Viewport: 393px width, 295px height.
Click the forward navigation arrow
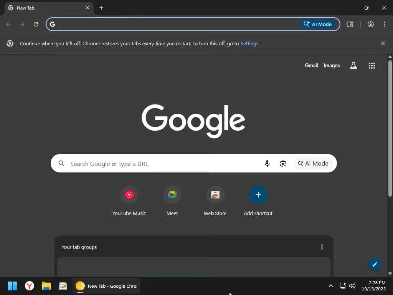(x=22, y=24)
